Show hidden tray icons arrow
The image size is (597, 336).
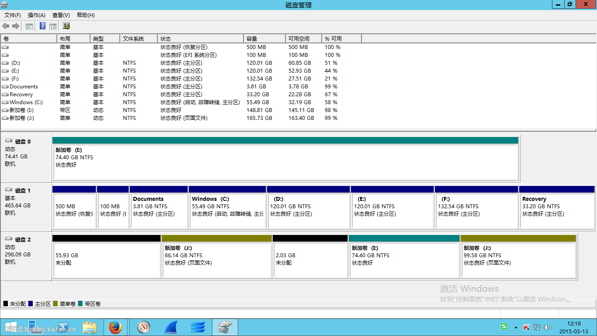click(x=516, y=327)
